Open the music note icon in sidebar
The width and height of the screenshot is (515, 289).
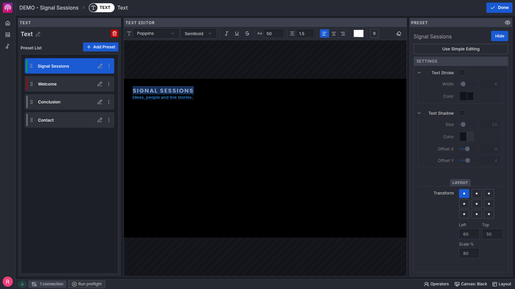[8, 46]
